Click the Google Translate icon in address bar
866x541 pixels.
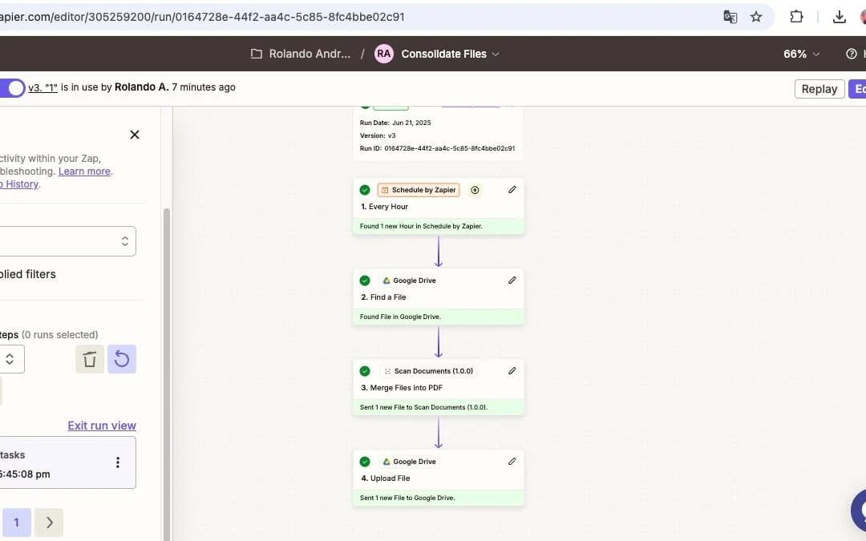[730, 16]
